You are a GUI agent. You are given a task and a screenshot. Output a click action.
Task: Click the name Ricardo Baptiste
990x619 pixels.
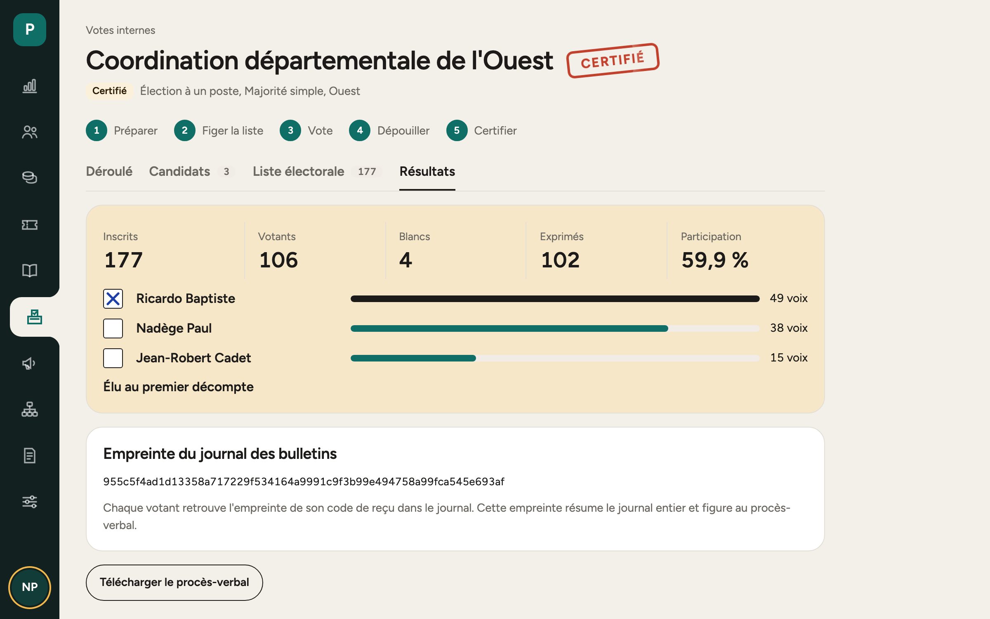pyautogui.click(x=186, y=298)
